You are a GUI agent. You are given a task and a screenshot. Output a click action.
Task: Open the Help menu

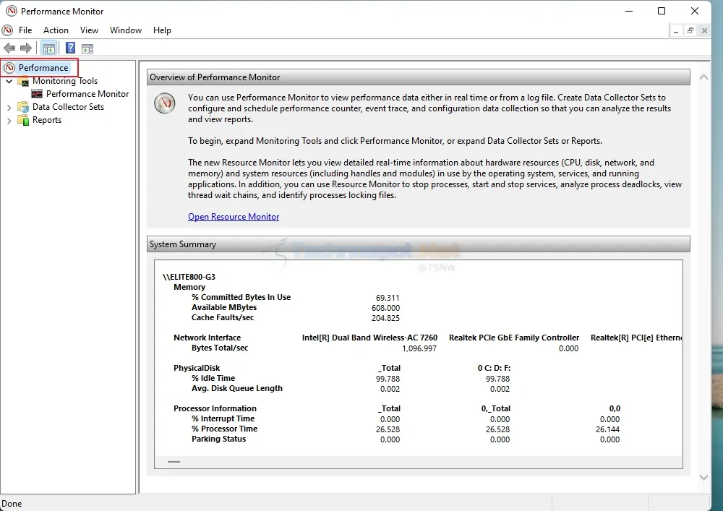(162, 30)
